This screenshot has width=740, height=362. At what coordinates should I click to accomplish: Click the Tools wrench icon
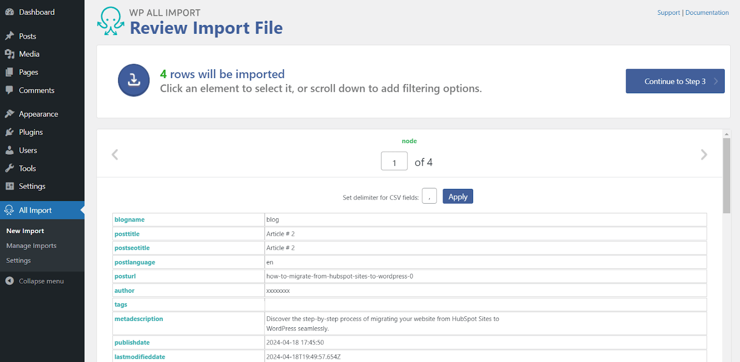(x=9, y=168)
